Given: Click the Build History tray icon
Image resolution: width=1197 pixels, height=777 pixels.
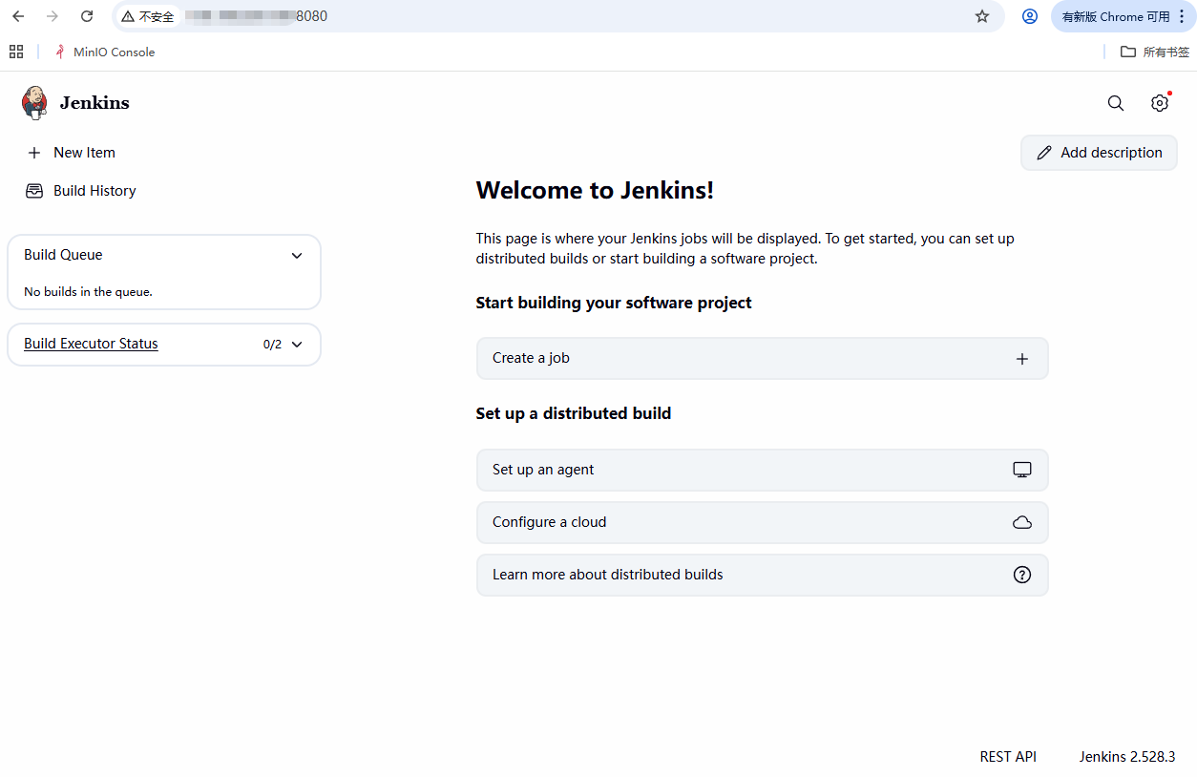Looking at the screenshot, I should click(x=34, y=191).
